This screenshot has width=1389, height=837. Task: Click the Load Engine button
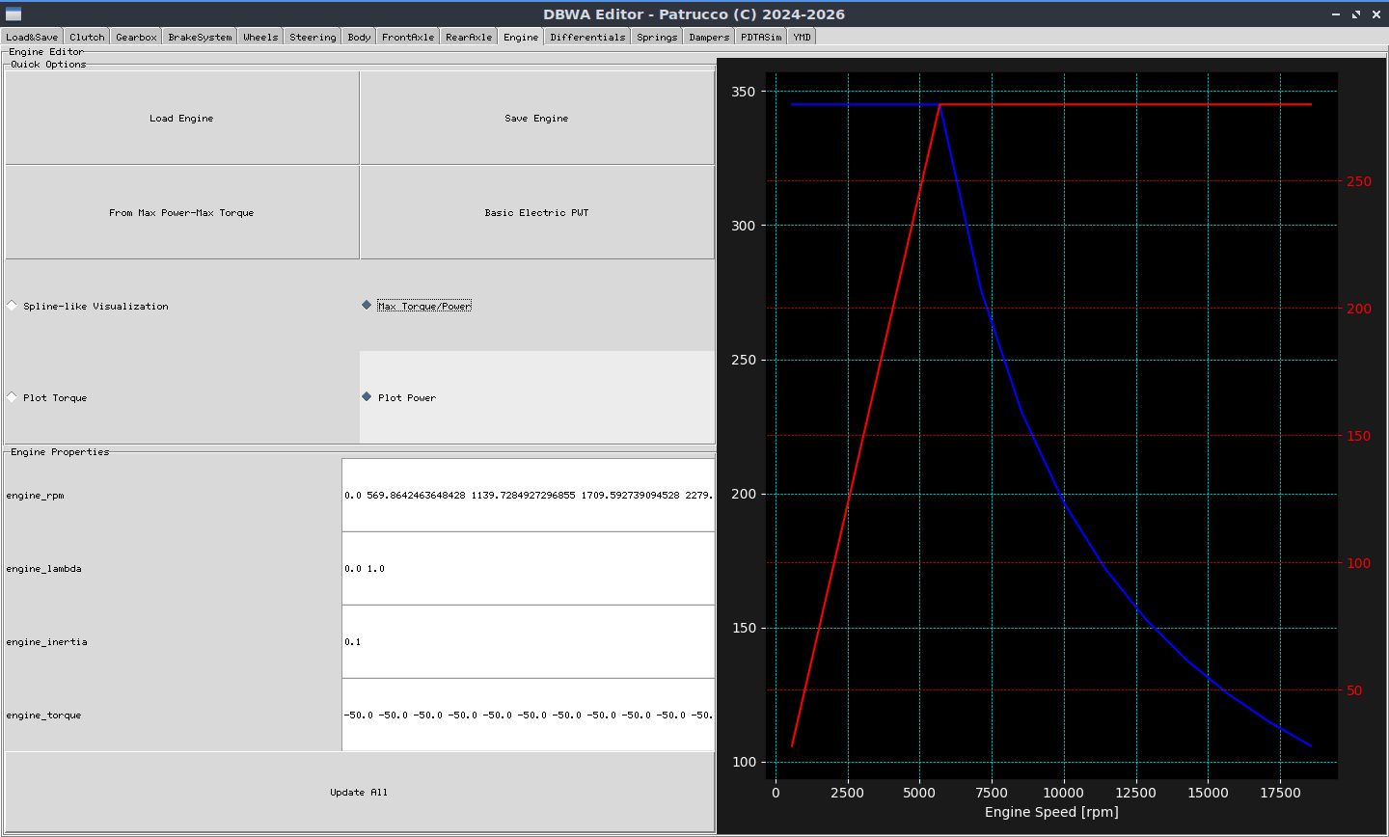click(x=181, y=118)
